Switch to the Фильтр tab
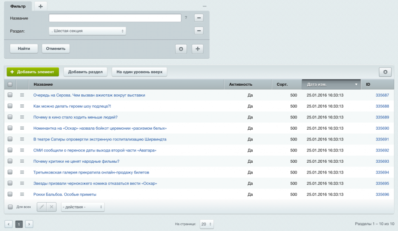The image size is (398, 231). tap(17, 6)
